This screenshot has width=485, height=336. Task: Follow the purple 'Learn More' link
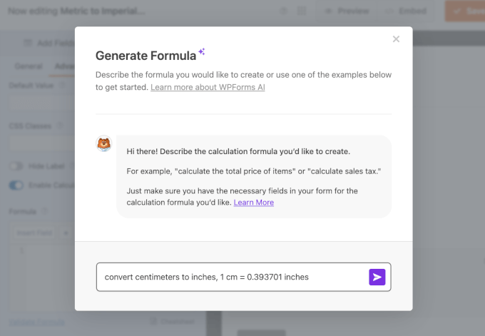[253, 203]
